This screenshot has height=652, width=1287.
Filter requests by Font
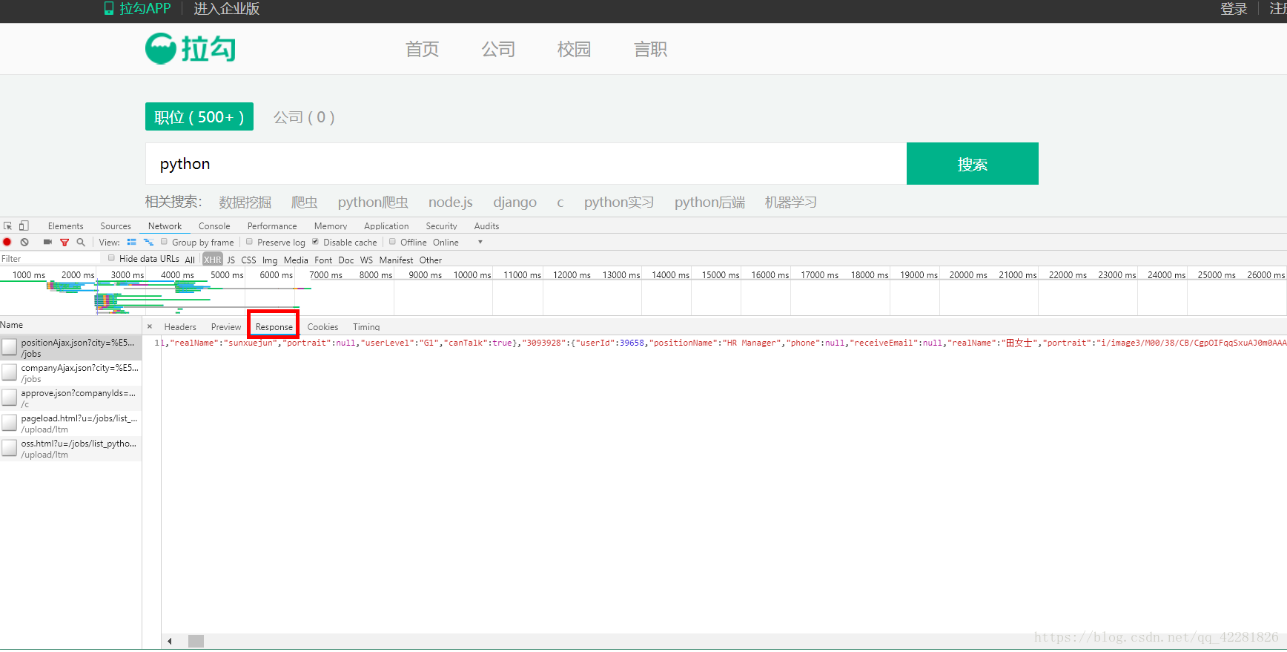tap(323, 260)
